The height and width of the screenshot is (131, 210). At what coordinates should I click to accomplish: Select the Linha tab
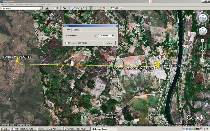tap(68, 30)
